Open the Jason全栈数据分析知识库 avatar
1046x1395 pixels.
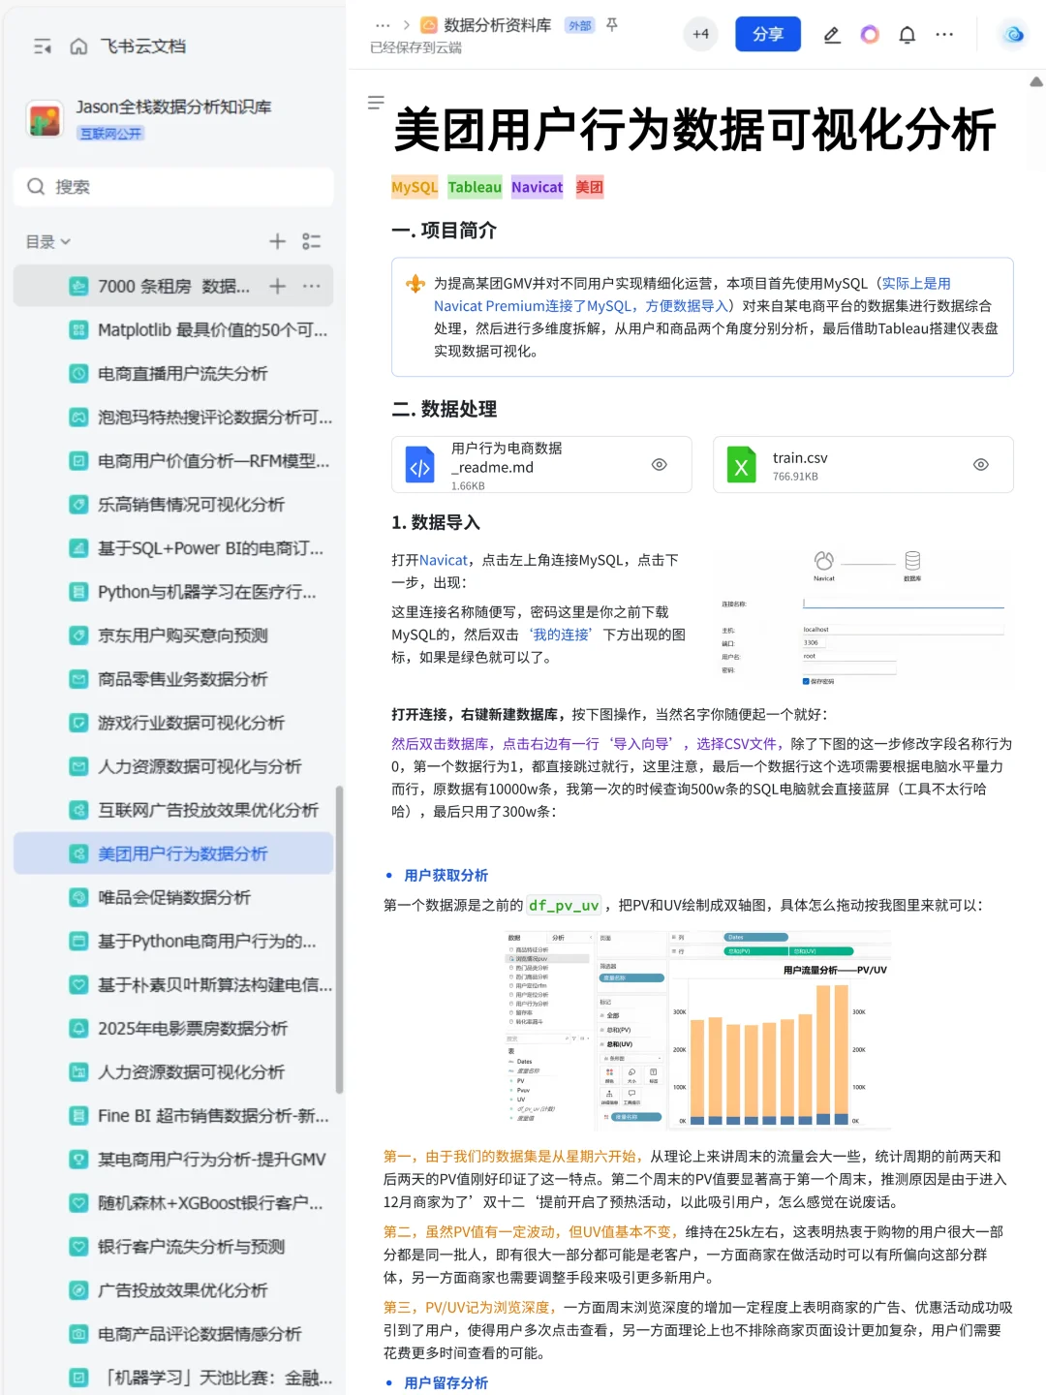coord(45,119)
